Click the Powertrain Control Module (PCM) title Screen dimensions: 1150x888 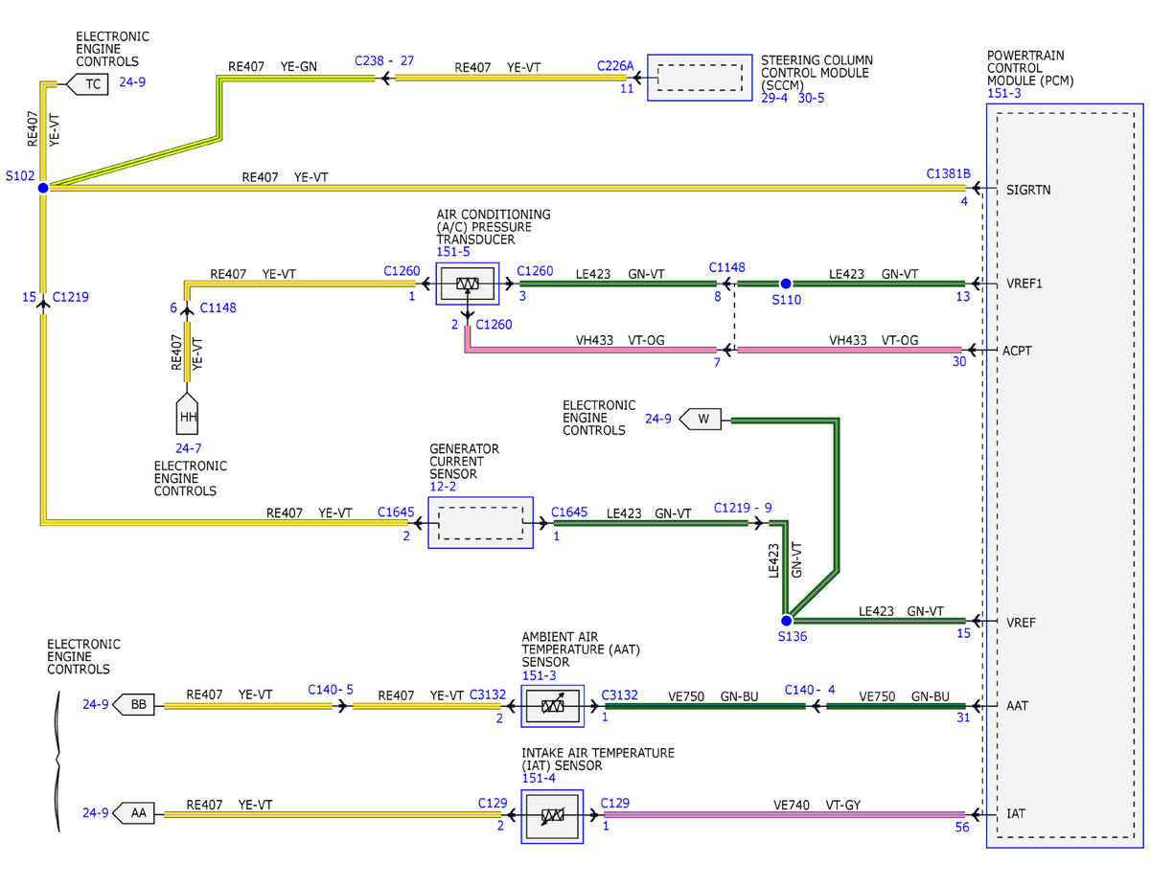point(1030,68)
